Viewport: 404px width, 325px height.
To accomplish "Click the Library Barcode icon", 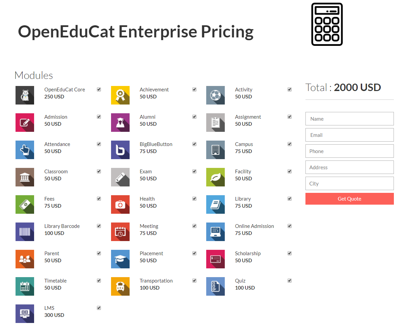I will point(25,232).
